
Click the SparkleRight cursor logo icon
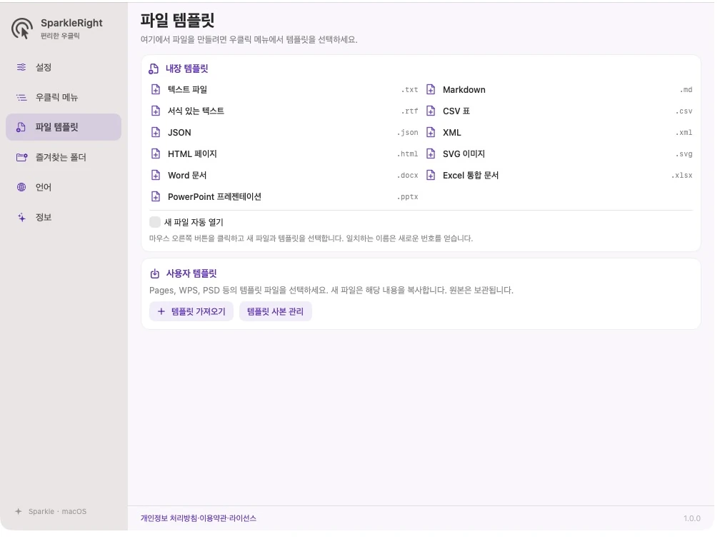point(22,29)
